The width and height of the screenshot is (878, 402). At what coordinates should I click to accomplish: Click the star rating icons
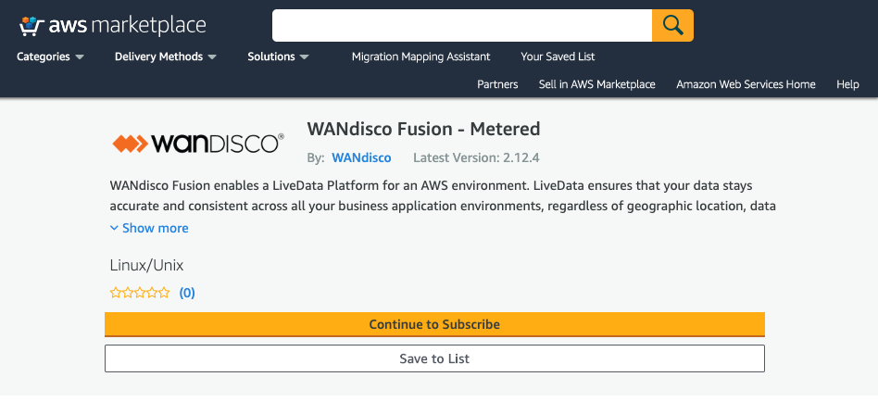point(140,293)
